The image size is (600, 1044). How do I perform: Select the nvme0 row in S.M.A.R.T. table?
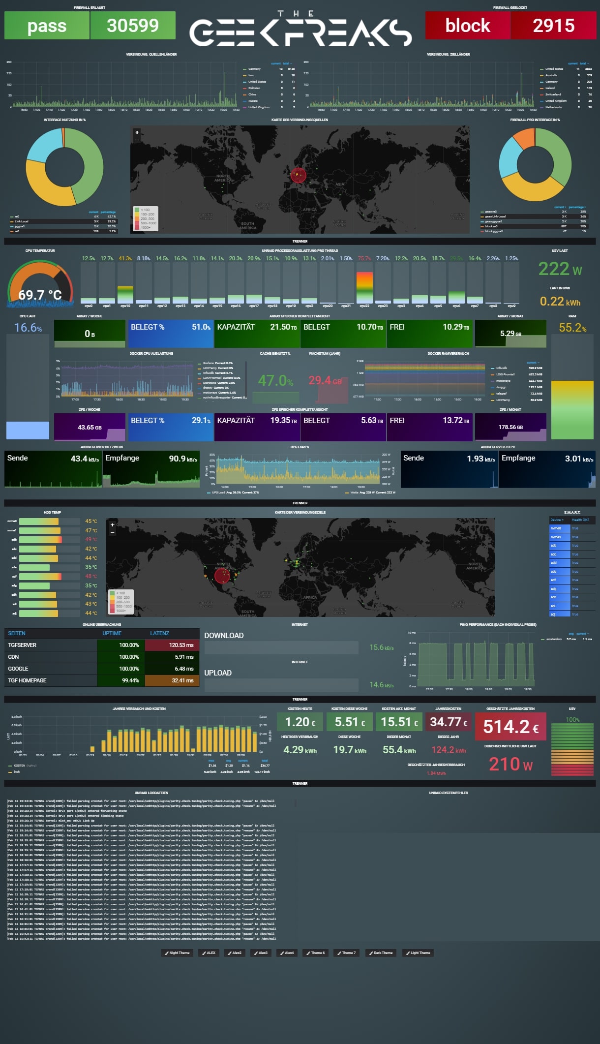(572, 528)
